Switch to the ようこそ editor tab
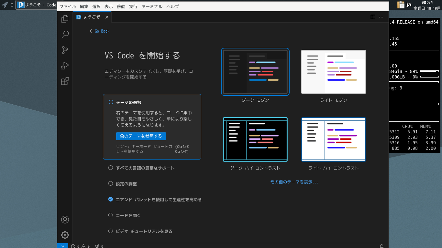This screenshot has height=248, width=442. (x=92, y=17)
